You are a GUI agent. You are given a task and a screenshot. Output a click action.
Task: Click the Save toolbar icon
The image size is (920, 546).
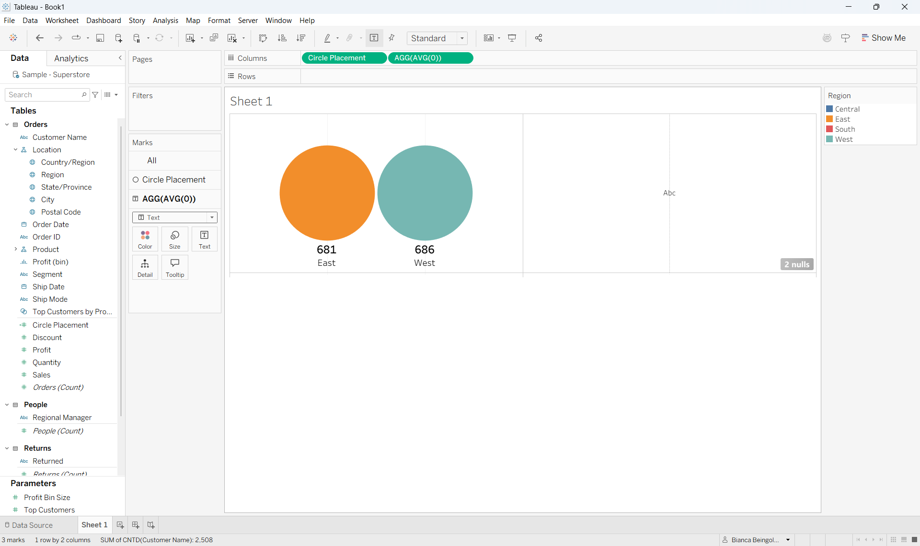(x=100, y=38)
